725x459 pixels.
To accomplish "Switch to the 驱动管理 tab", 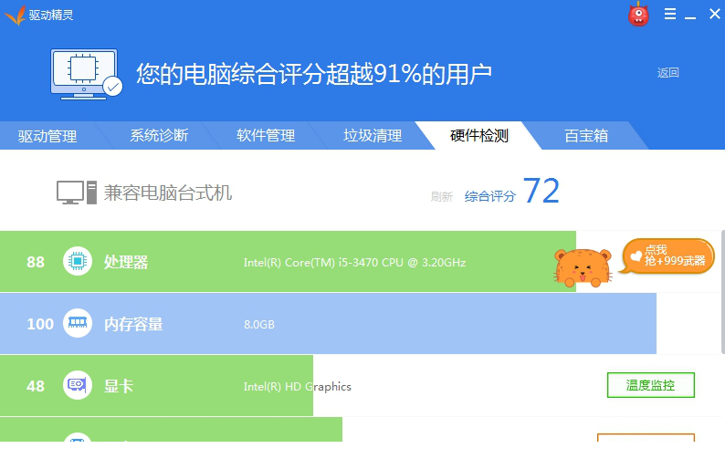I will 47,136.
